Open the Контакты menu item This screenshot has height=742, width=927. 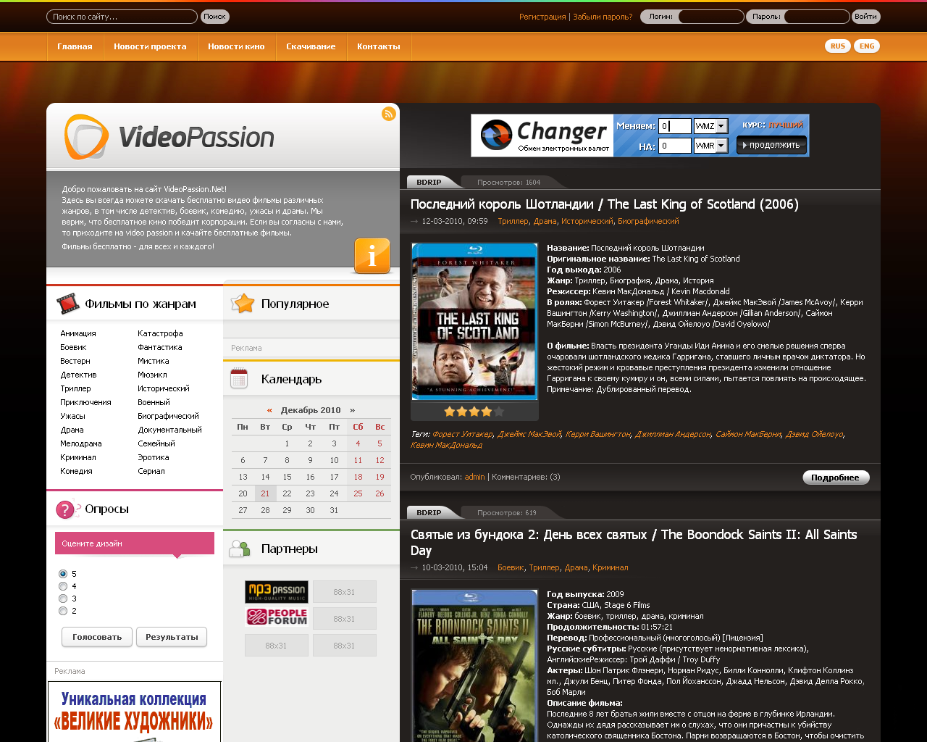point(378,46)
